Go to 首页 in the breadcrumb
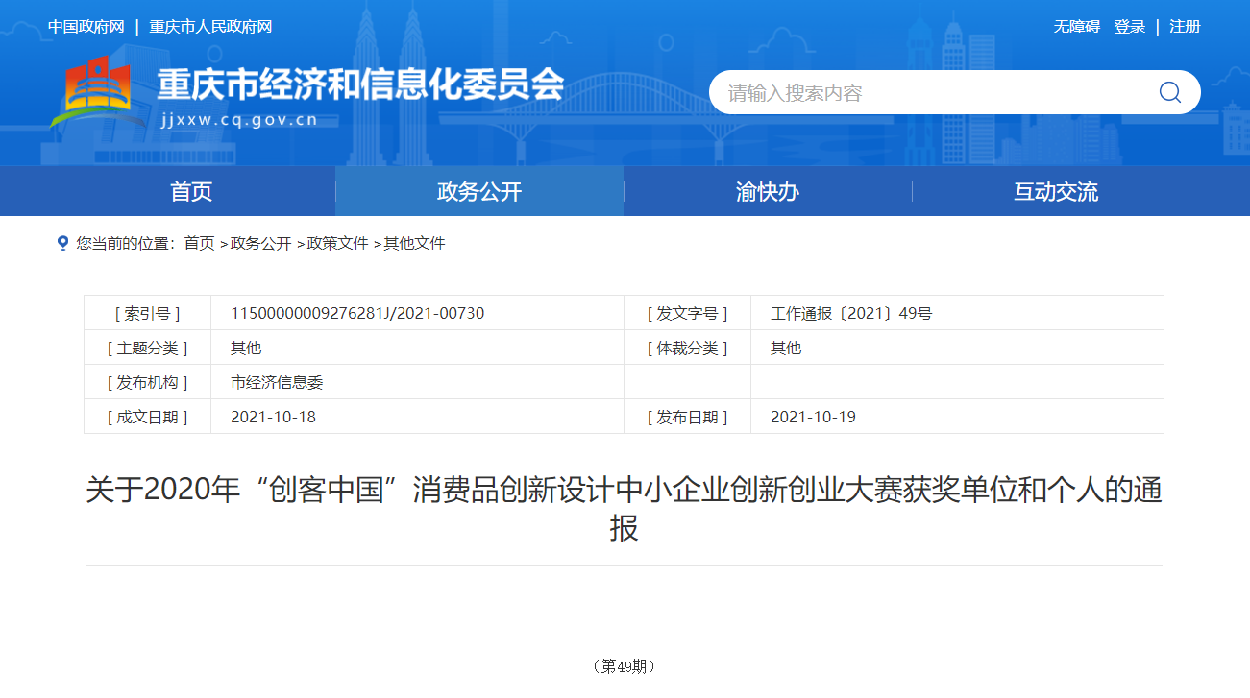The height and width of the screenshot is (698, 1250). [x=200, y=244]
